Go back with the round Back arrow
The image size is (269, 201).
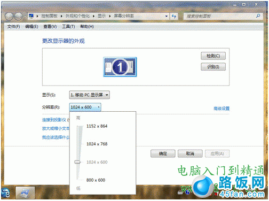tap(9, 17)
